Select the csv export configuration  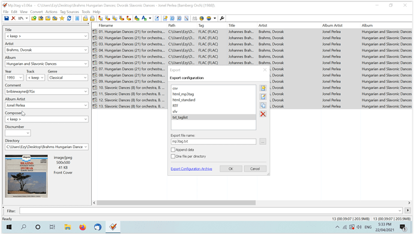coord(214,88)
